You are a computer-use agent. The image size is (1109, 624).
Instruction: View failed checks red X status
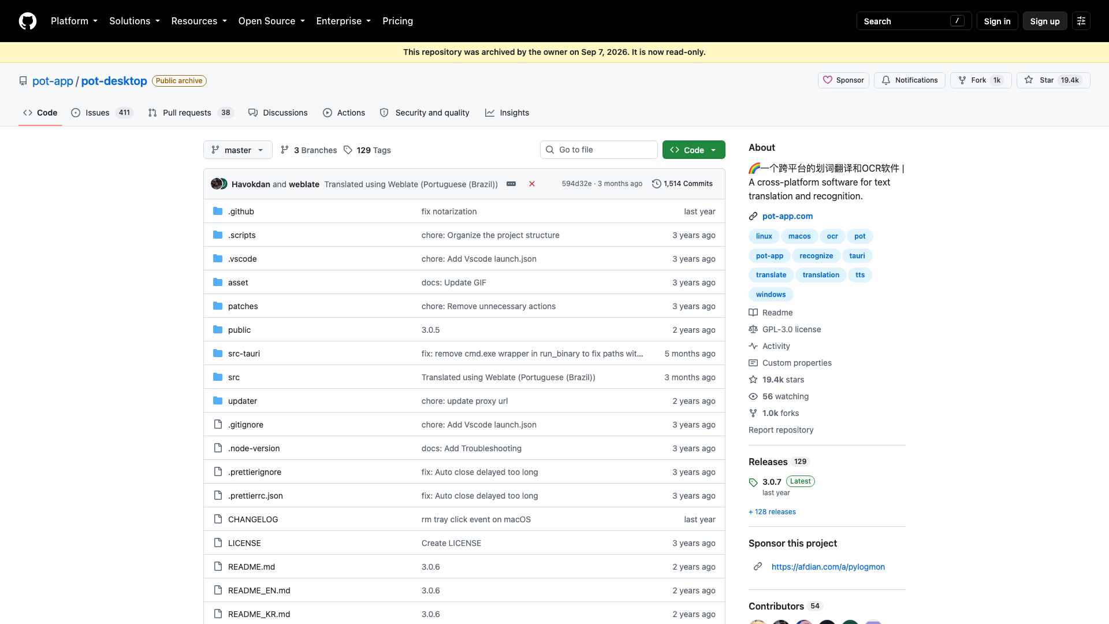532,184
